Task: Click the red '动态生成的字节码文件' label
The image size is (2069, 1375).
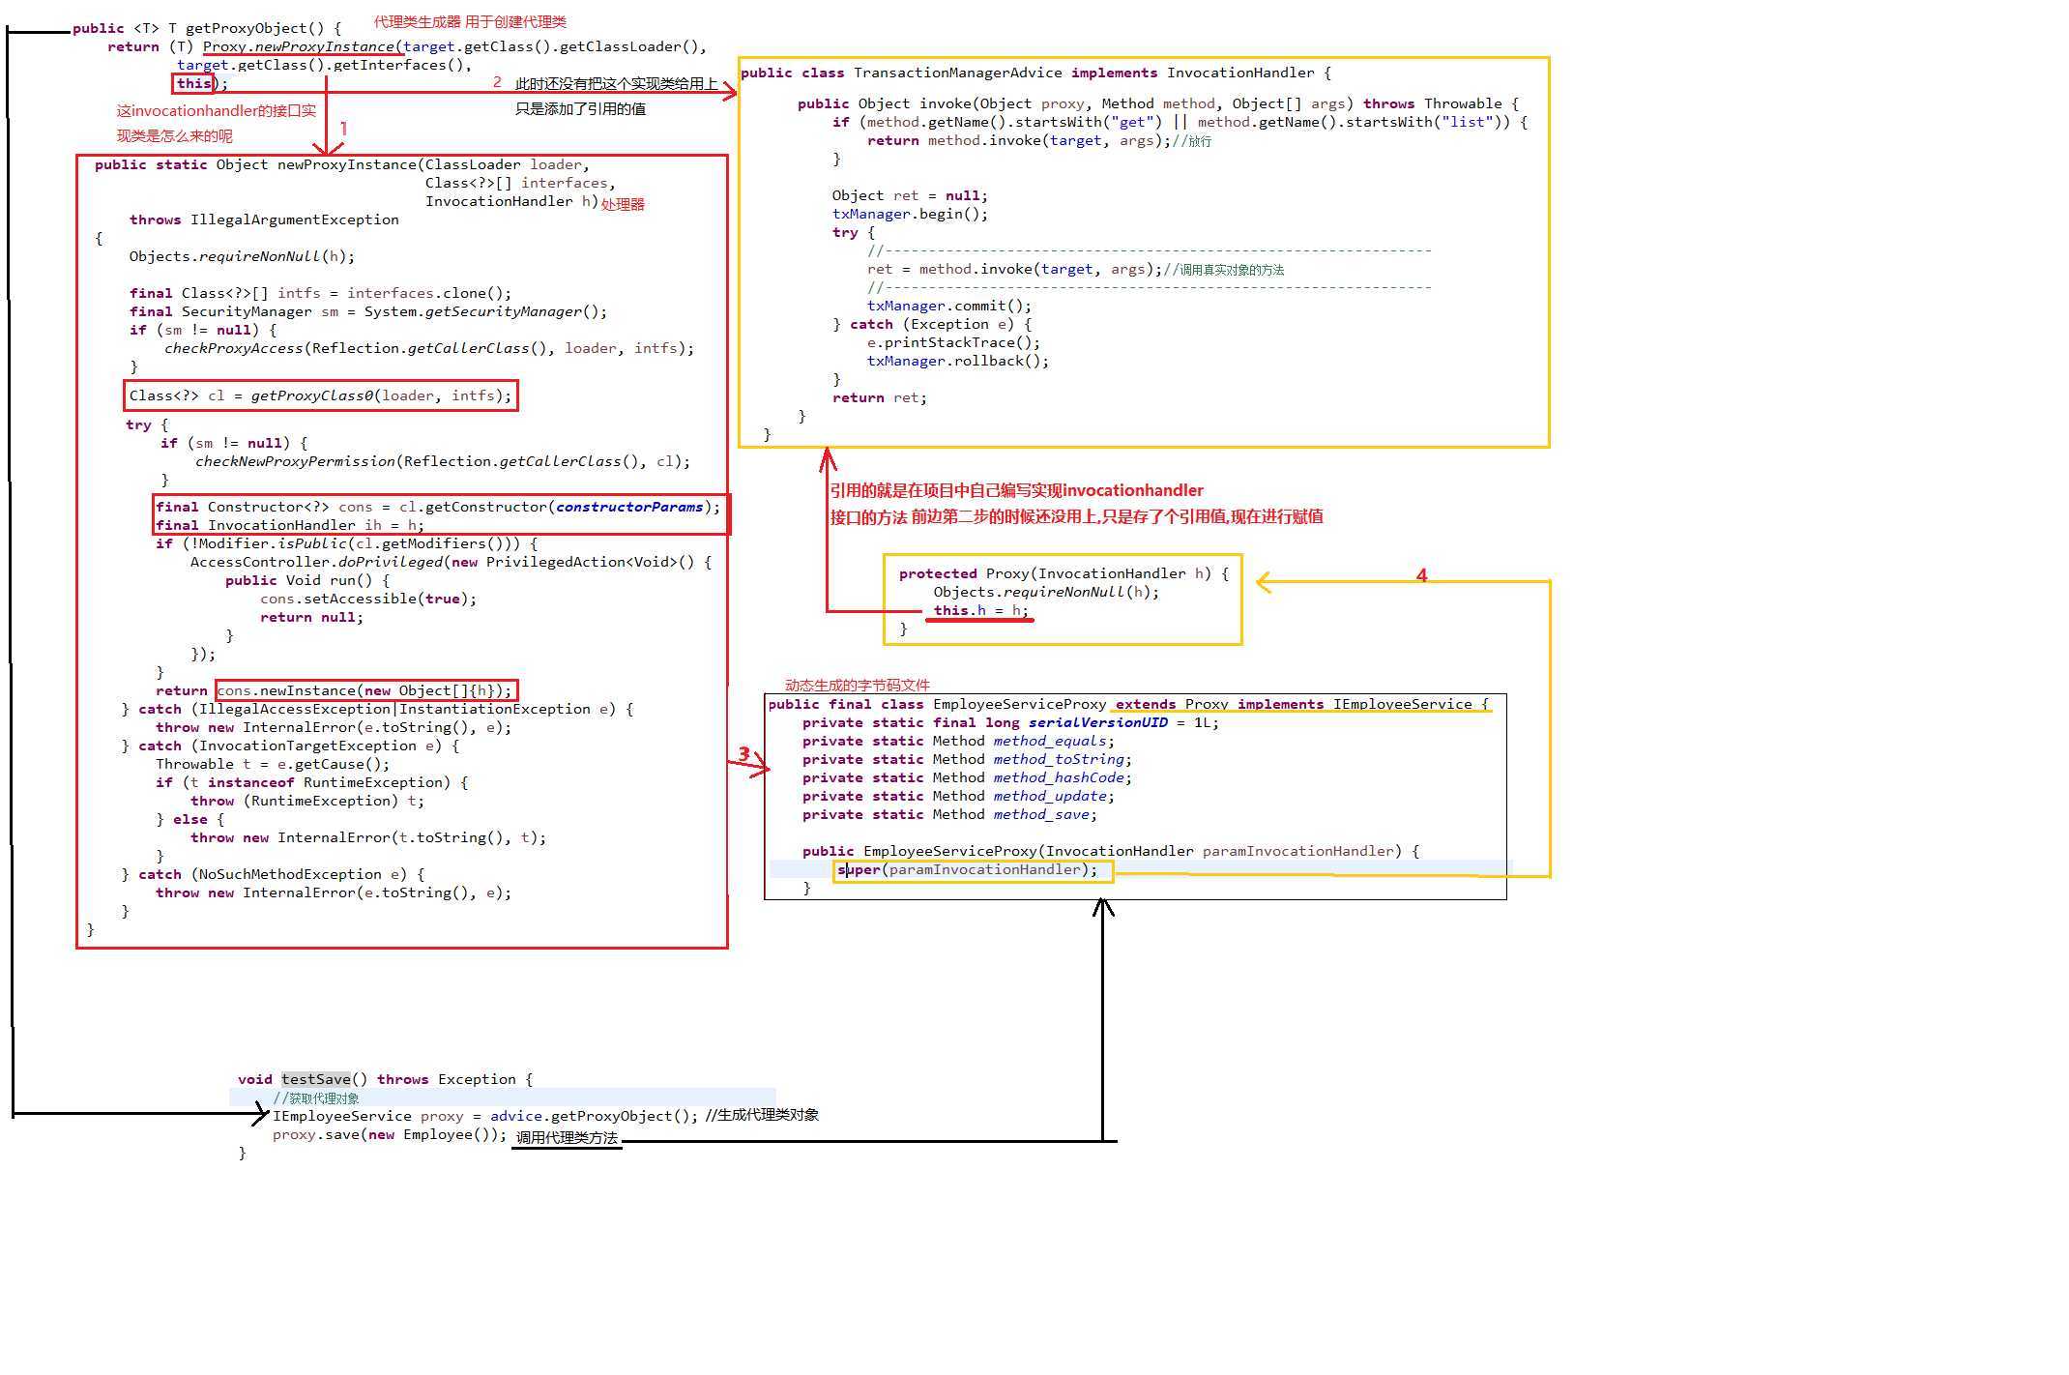Action: click(x=857, y=685)
